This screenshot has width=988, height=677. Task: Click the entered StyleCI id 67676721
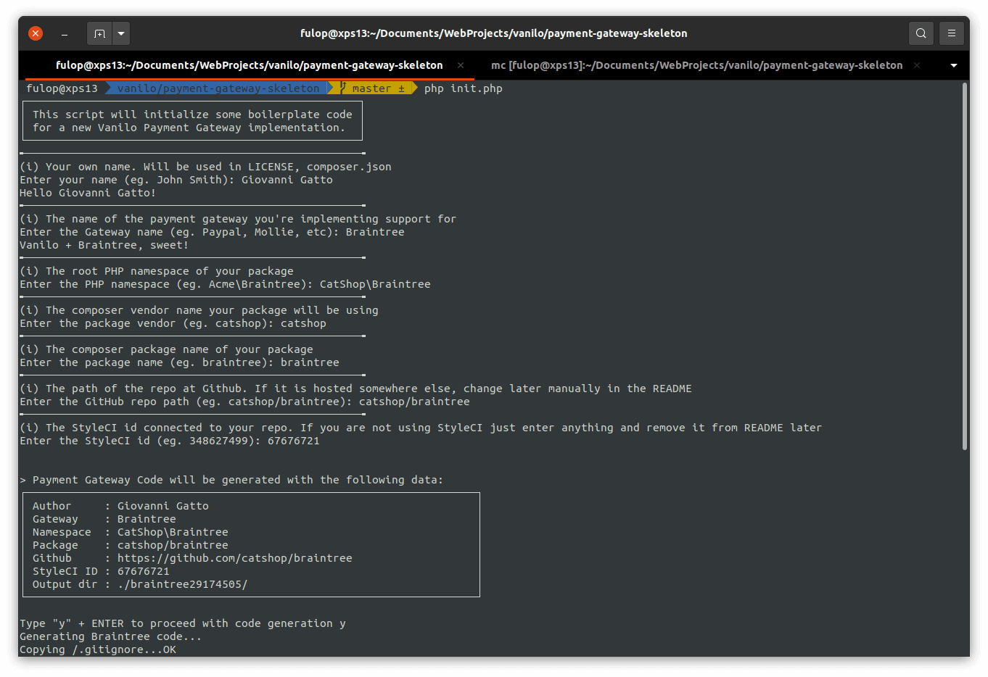click(x=294, y=441)
